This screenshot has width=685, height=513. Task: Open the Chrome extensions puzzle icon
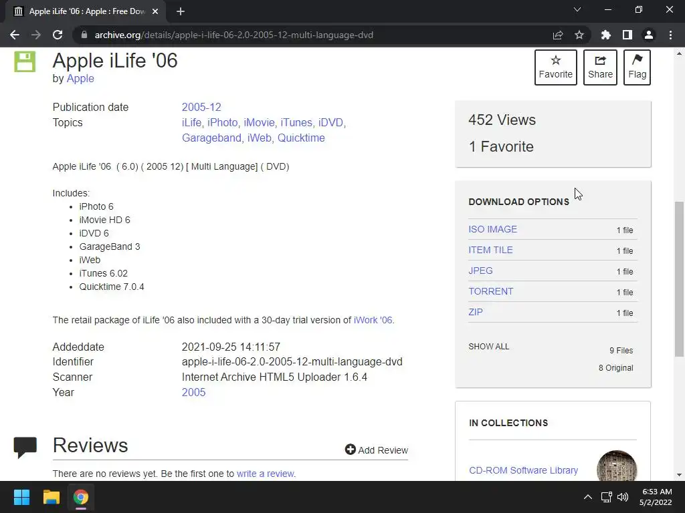pyautogui.click(x=606, y=35)
